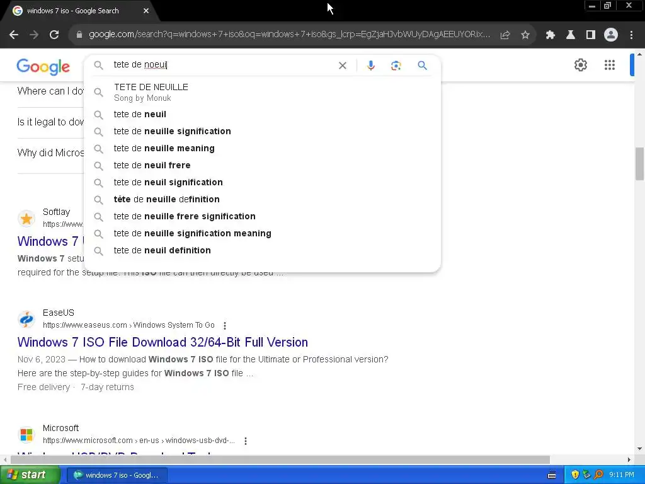Click the security shield tray icon
The image size is (645, 484).
click(575, 475)
